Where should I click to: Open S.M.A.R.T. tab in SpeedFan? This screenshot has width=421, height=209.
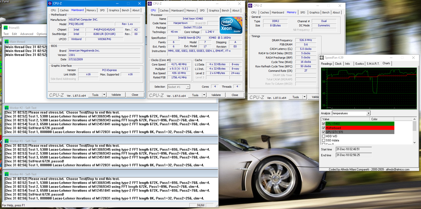click(373, 64)
